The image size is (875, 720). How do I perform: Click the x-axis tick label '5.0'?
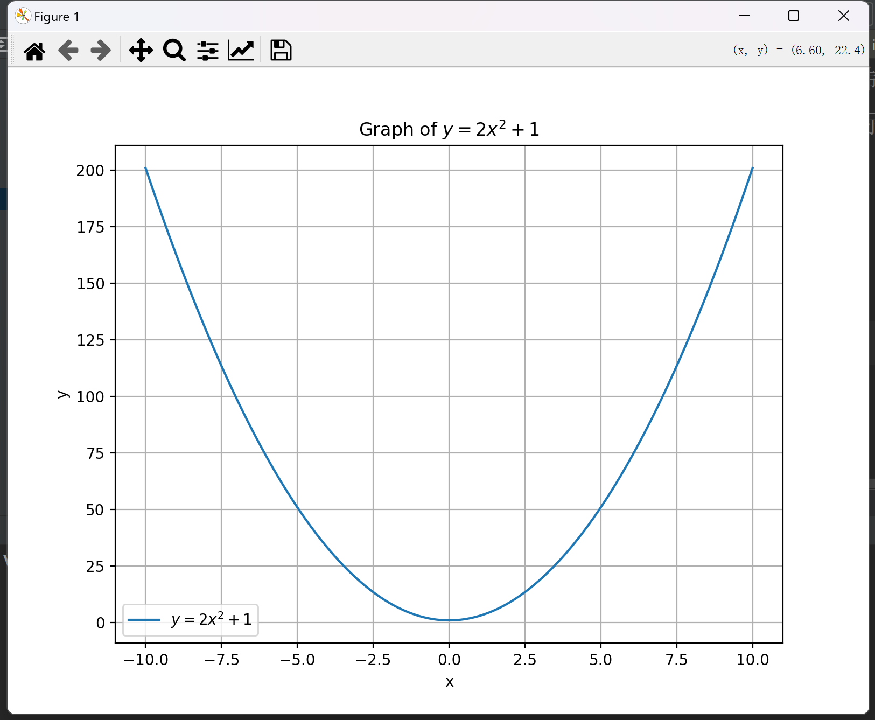pyautogui.click(x=601, y=660)
